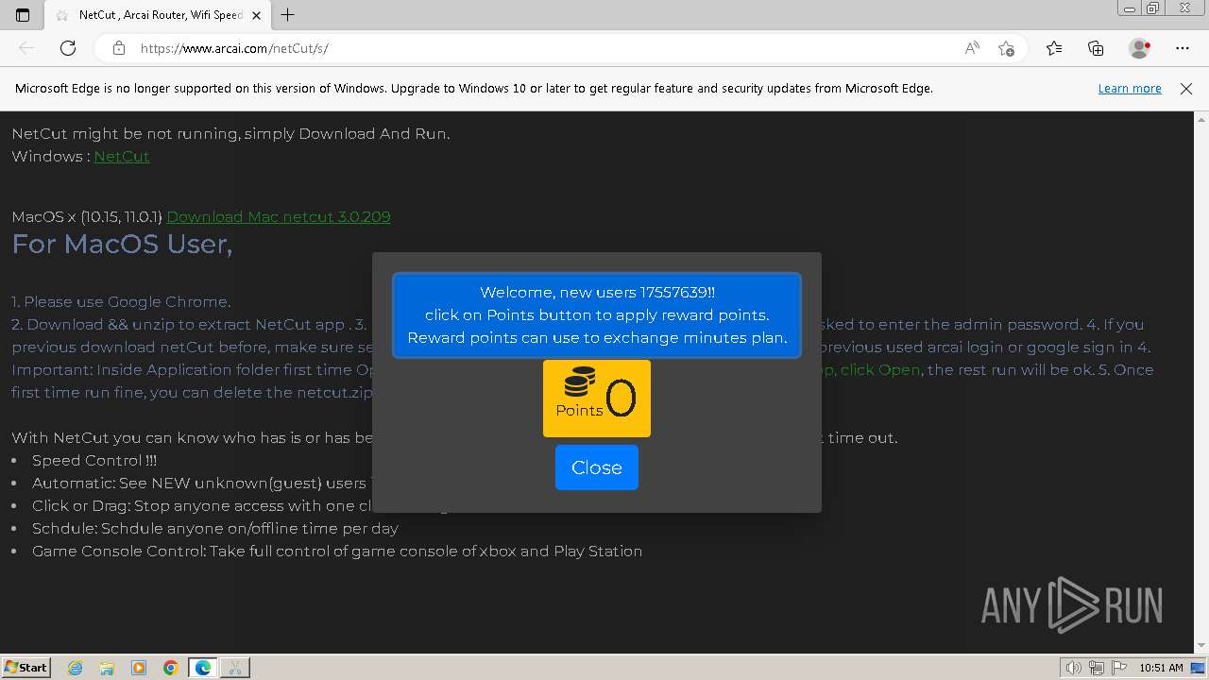Image resolution: width=1209 pixels, height=680 pixels.
Task: Open the volume control in system tray
Action: pyautogui.click(x=1074, y=668)
